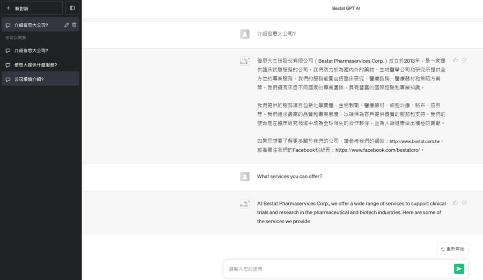This screenshot has width=483, height=280.
Task: Start a new chat with 新對話 button
Action: coord(32,9)
